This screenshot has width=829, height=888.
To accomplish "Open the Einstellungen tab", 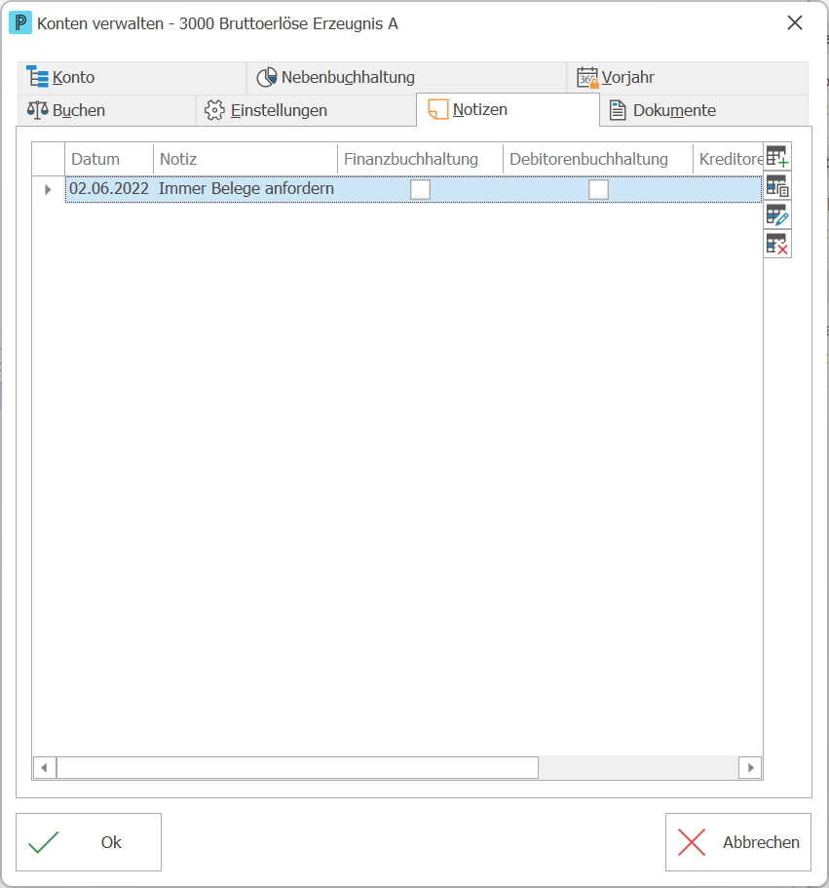I will 306,110.
